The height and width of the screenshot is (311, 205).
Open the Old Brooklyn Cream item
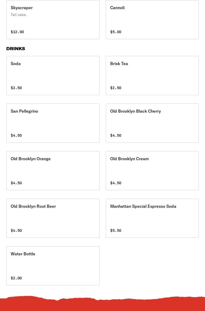coord(152,171)
